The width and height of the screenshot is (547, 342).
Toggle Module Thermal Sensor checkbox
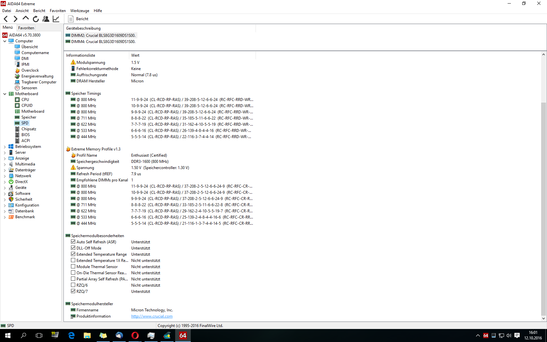click(73, 266)
